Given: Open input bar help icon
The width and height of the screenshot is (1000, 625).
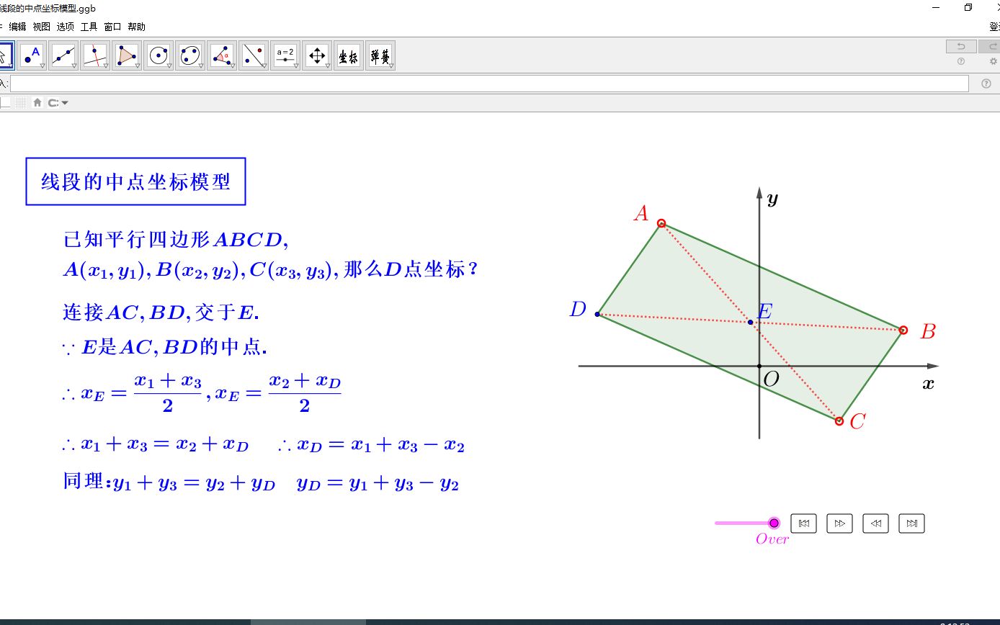Looking at the screenshot, I should click(x=986, y=84).
